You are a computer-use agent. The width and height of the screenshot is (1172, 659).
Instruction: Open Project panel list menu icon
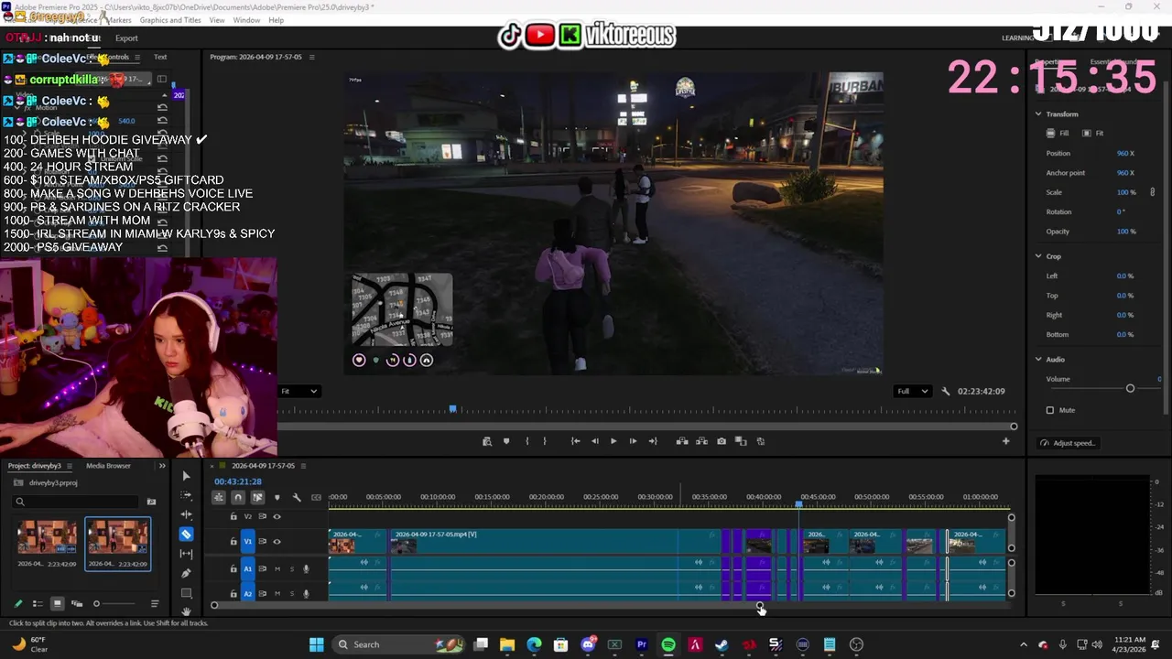click(155, 603)
